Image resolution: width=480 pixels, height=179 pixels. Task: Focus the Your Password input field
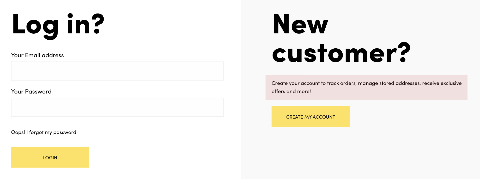click(117, 107)
